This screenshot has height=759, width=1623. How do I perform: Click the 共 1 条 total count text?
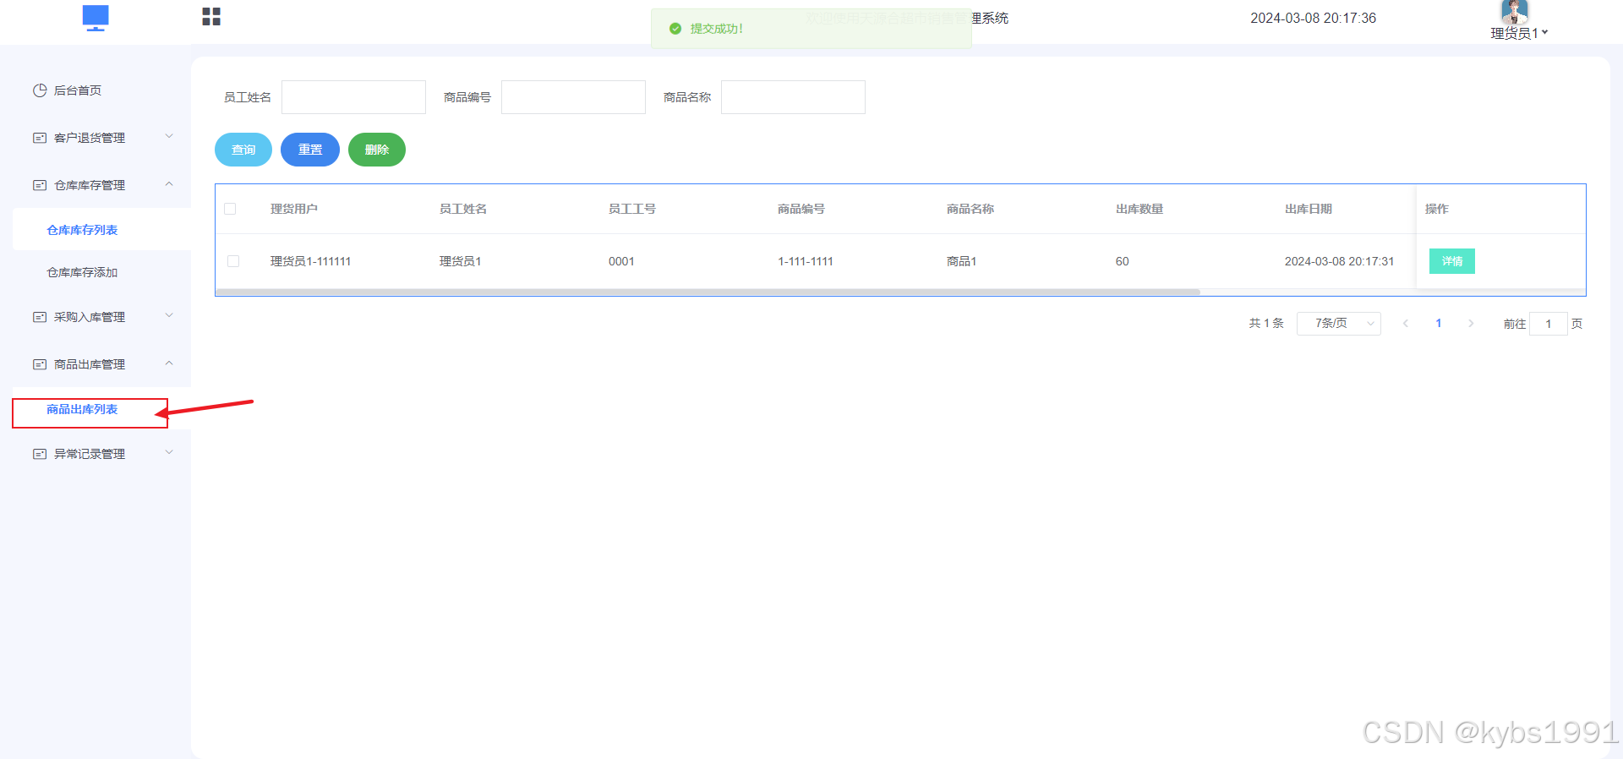coord(1266,324)
